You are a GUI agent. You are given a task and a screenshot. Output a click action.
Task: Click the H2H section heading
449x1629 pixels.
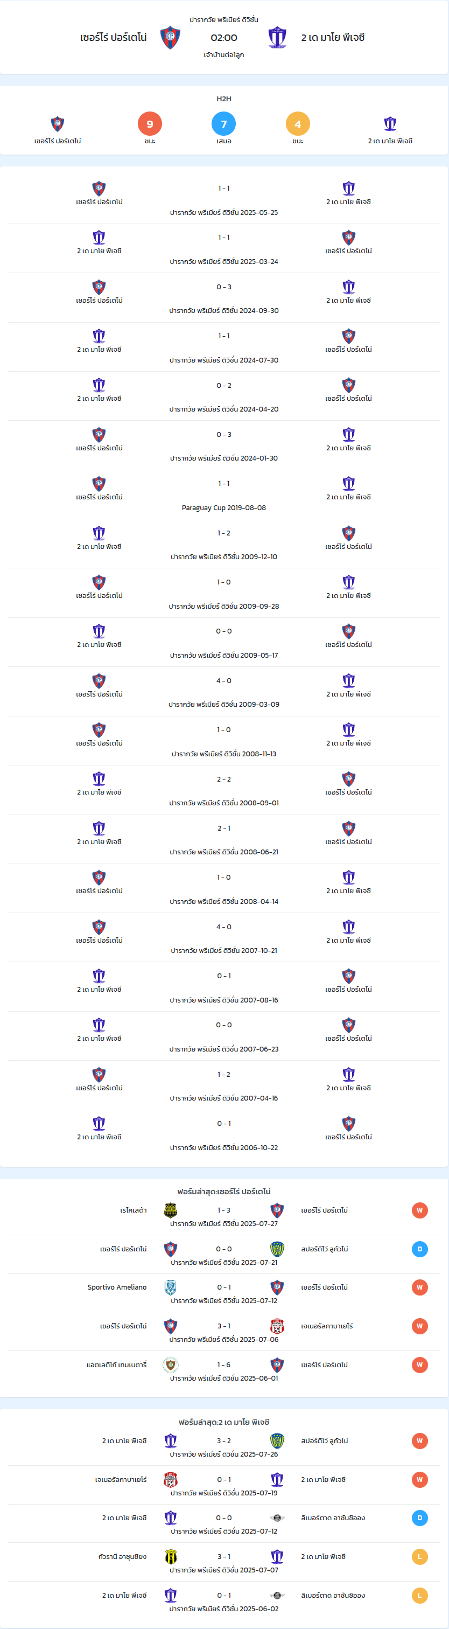tap(224, 99)
